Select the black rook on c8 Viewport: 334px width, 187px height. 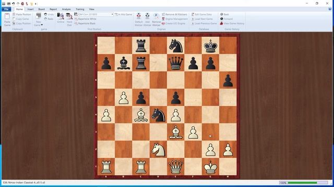[x=141, y=46]
